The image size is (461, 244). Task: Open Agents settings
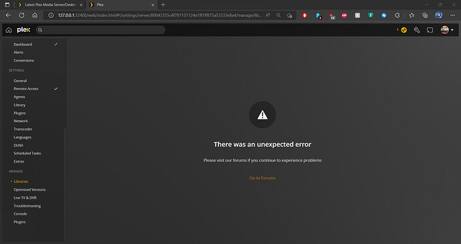pyautogui.click(x=19, y=97)
